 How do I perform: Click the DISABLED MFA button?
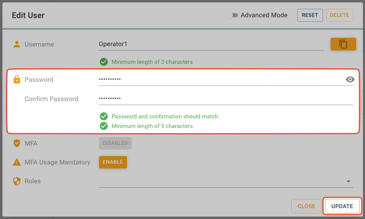click(115, 143)
